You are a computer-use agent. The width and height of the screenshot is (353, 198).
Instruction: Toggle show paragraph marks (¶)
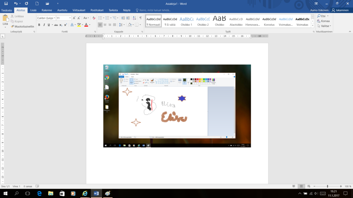click(140, 18)
